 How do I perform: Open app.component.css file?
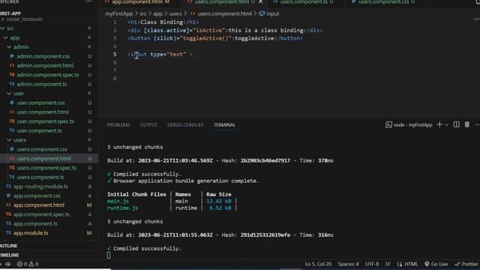37,196
